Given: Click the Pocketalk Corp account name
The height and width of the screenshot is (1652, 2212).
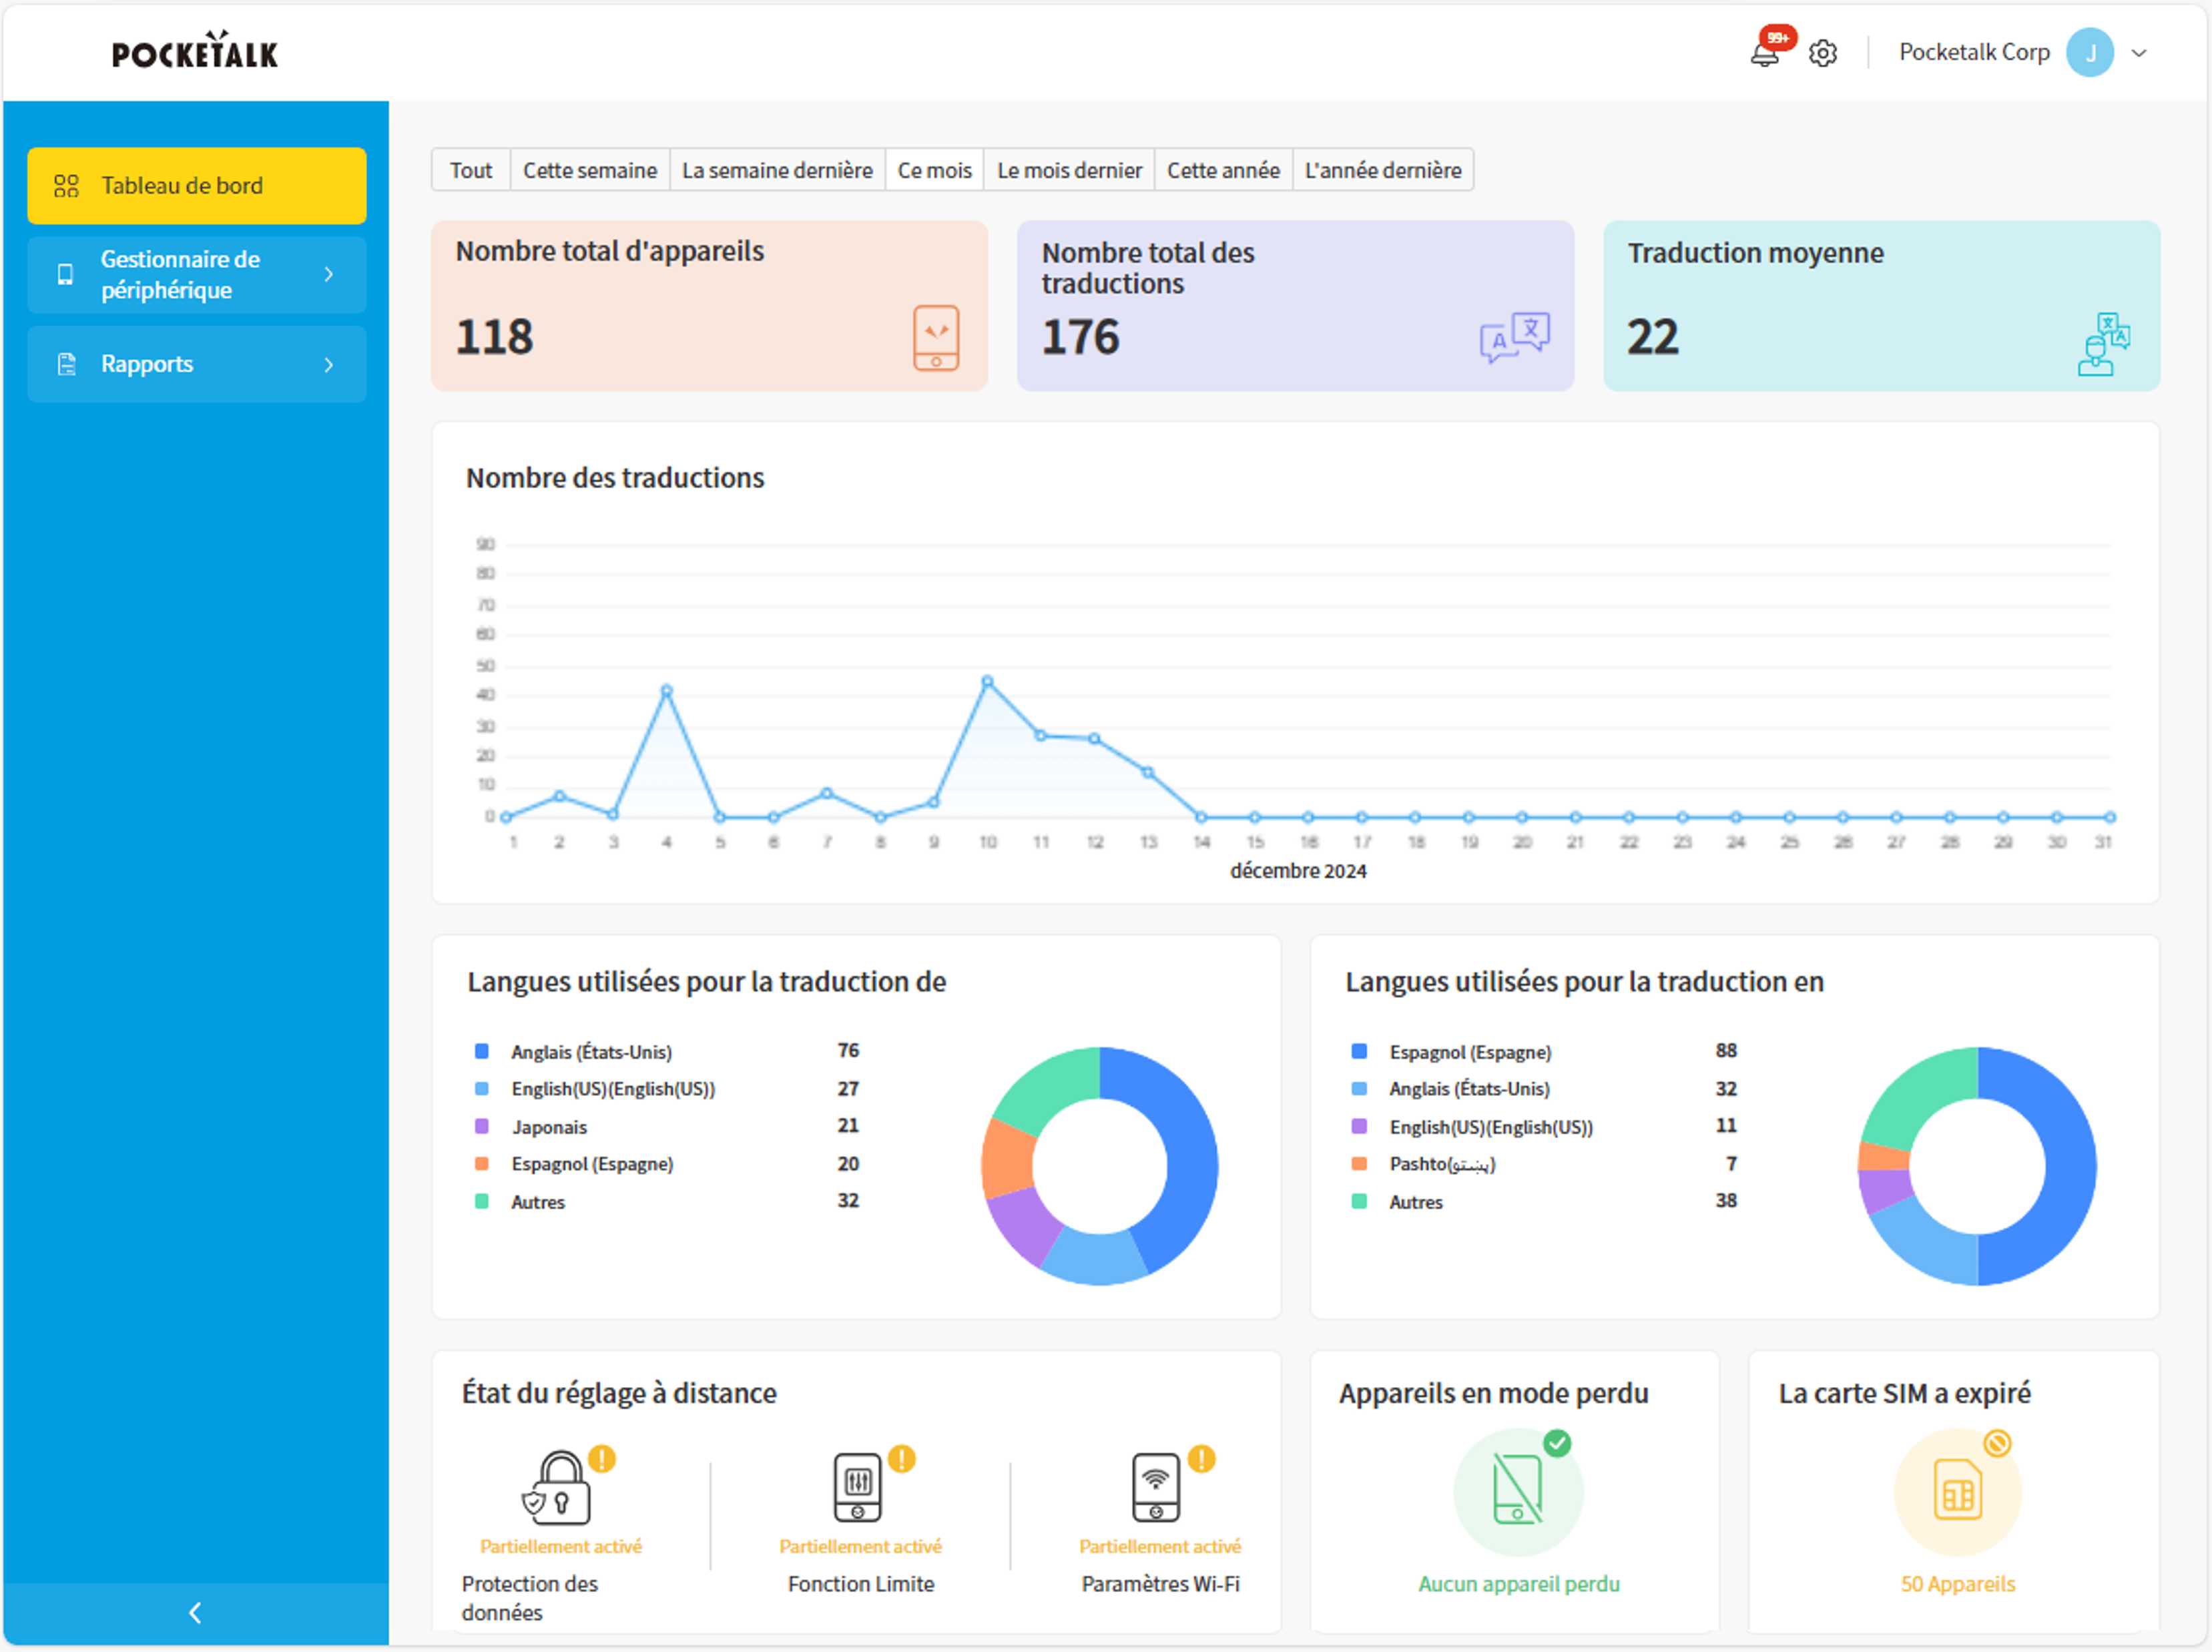Looking at the screenshot, I should tap(1974, 52).
